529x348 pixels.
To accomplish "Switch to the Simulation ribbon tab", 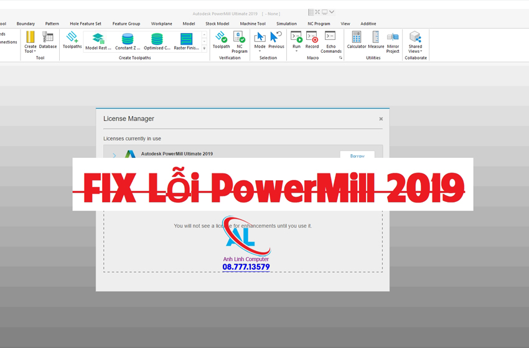I will (x=286, y=24).
